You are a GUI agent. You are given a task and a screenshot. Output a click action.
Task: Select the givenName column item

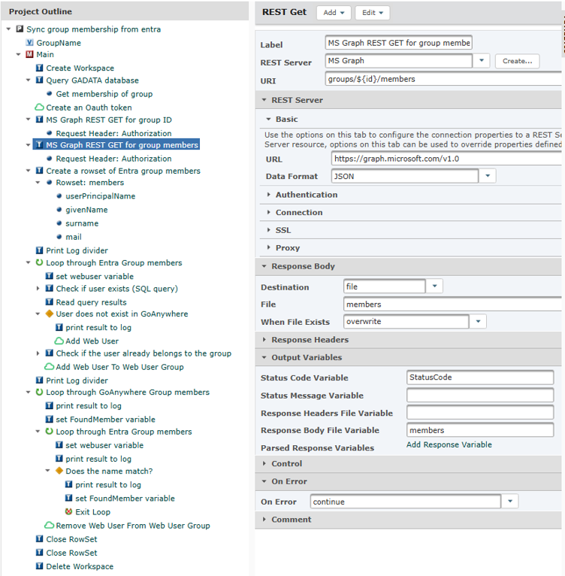click(x=86, y=209)
